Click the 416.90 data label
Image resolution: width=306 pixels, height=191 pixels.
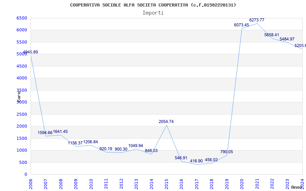click(x=196, y=161)
